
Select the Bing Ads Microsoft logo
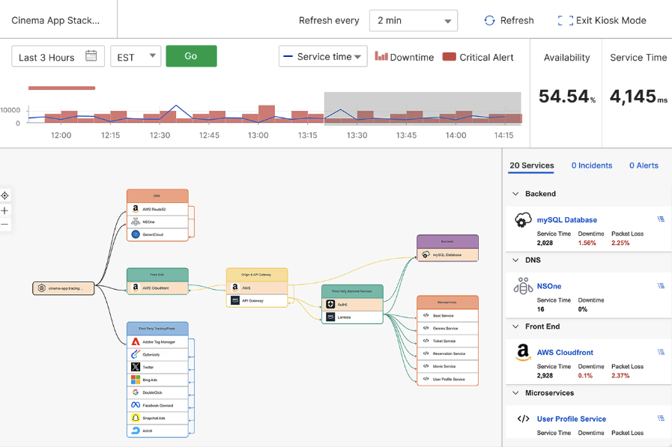(136, 380)
